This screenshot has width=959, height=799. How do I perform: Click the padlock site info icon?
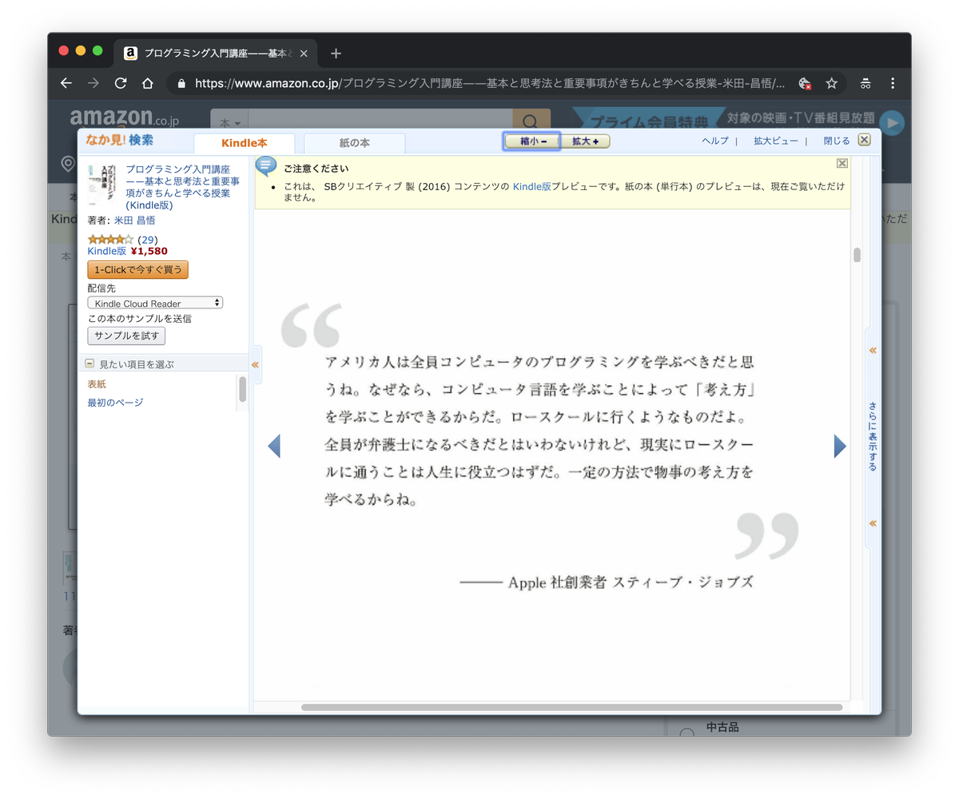181,83
